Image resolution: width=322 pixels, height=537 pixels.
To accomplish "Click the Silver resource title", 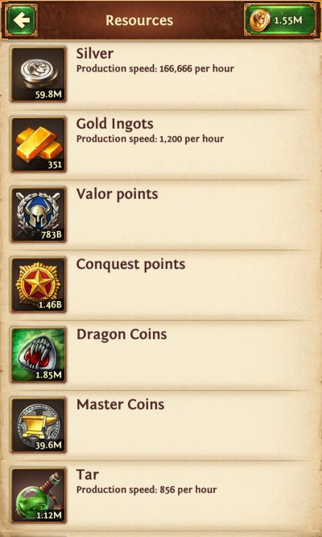I will coord(95,54).
